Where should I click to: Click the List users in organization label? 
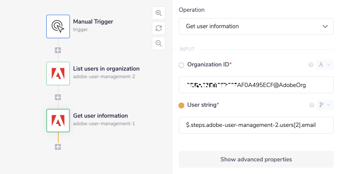(106, 69)
